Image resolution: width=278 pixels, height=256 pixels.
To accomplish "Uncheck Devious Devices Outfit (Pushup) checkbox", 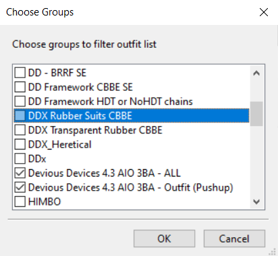I will (x=20, y=188).
